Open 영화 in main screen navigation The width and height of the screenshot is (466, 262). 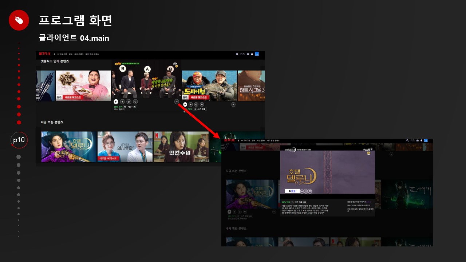click(71, 54)
